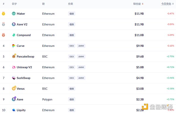
Task: Click the Aave V2 ghost logo icon
Action: [14, 24]
